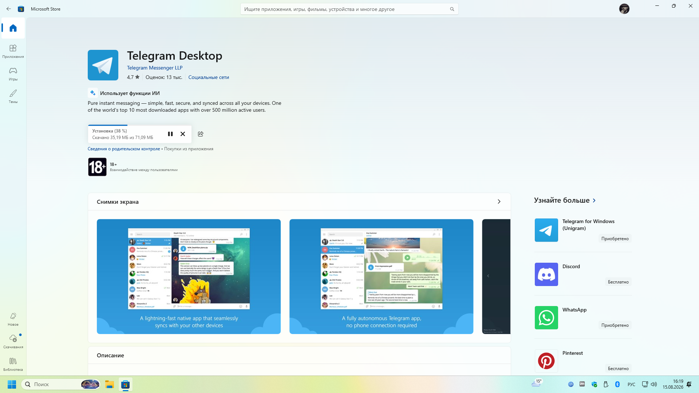The image size is (699, 393).
Task: Open the Telegram Messenger LLP publisher link
Action: pyautogui.click(x=155, y=68)
